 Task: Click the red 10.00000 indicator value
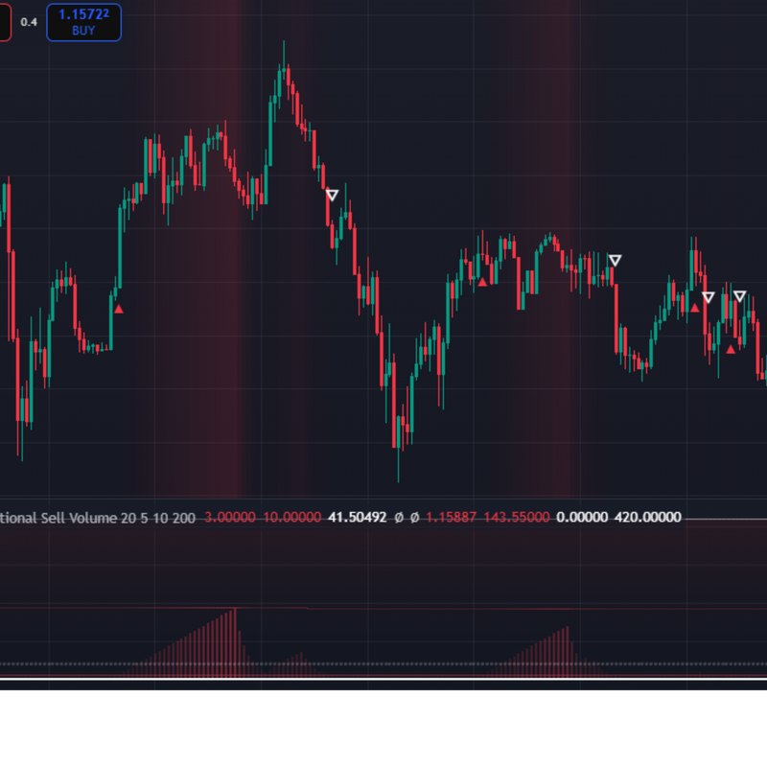291,518
